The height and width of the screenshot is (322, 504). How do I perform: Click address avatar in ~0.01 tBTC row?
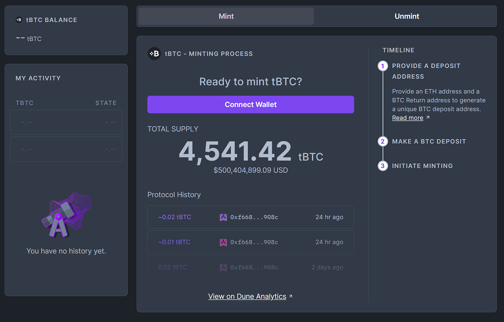223,242
